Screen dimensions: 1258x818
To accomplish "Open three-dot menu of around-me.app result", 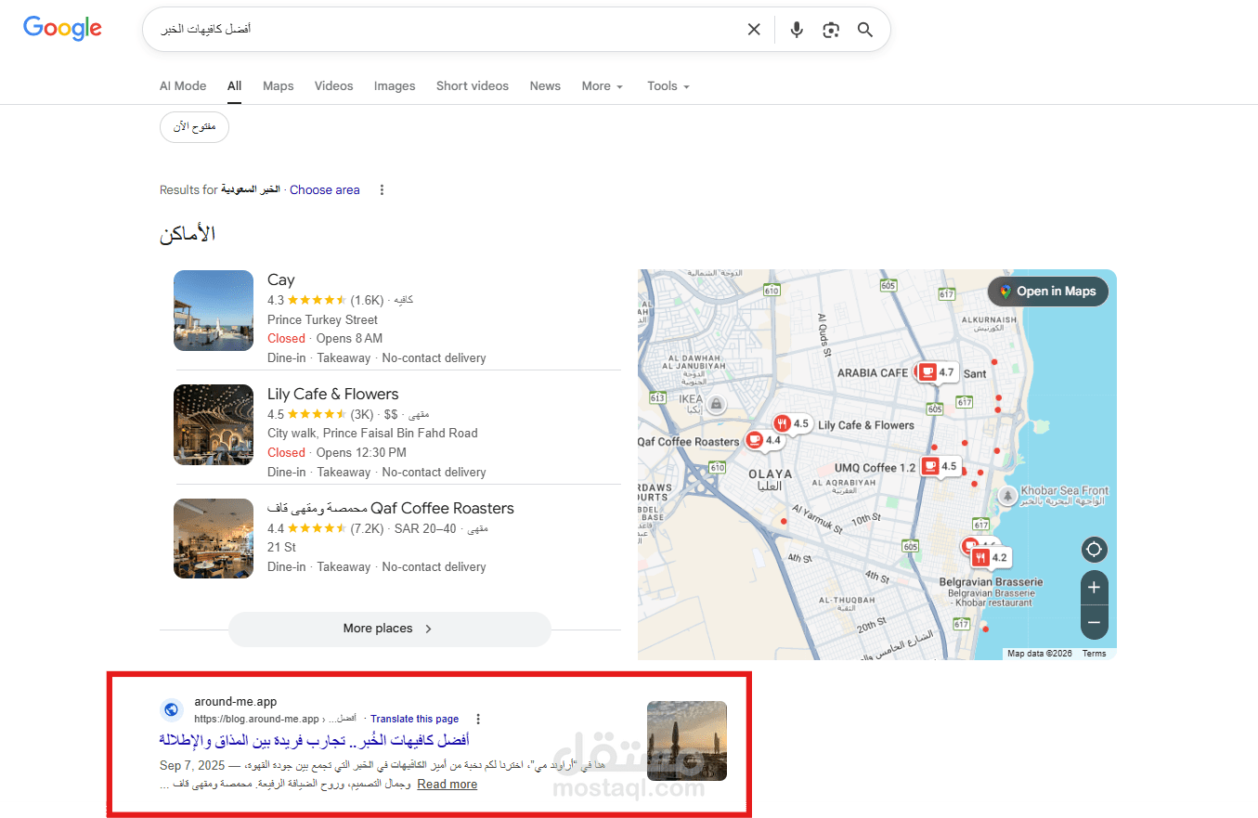I will pos(478,719).
